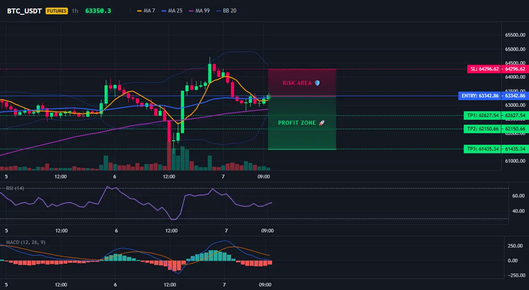Viewport: 529px width, 290px height.
Task: Click the 61435.34 green price axis label
Action: (x=515, y=149)
